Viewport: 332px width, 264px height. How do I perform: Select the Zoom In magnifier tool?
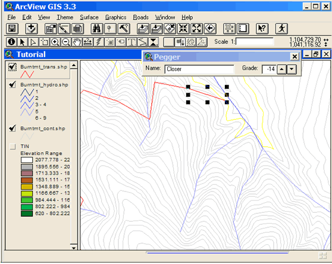coord(55,42)
